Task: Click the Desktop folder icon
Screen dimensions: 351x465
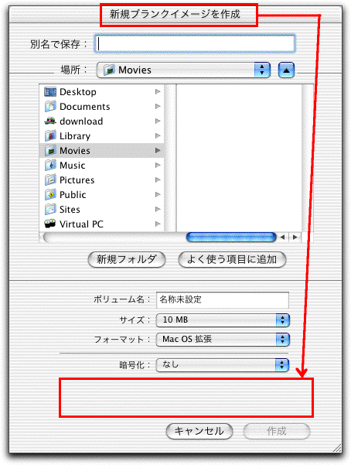Action: point(50,92)
